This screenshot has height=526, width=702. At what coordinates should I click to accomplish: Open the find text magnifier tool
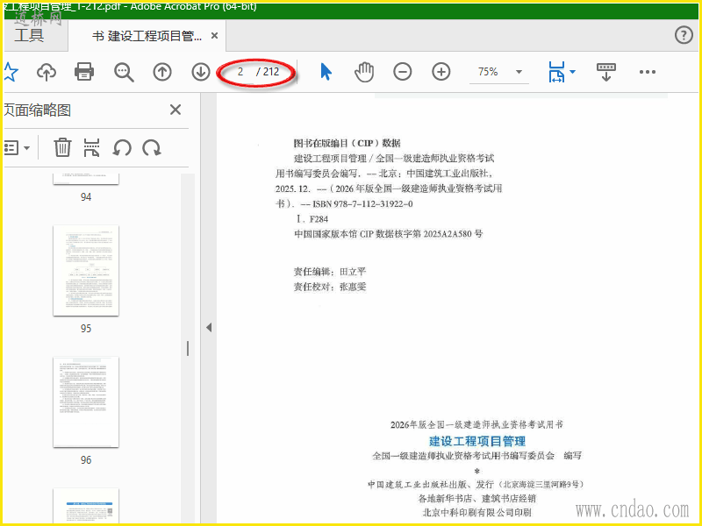tap(124, 72)
